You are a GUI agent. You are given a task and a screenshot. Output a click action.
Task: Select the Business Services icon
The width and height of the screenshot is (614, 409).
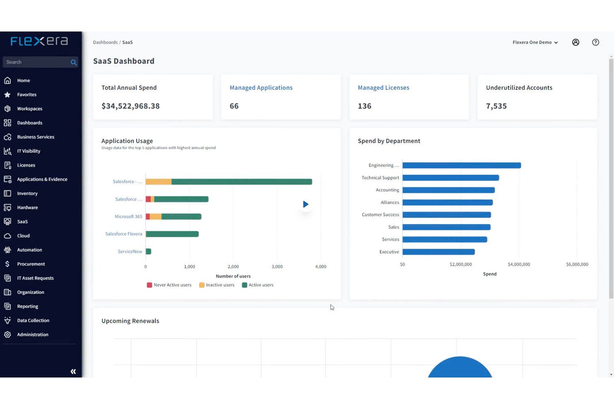point(7,137)
